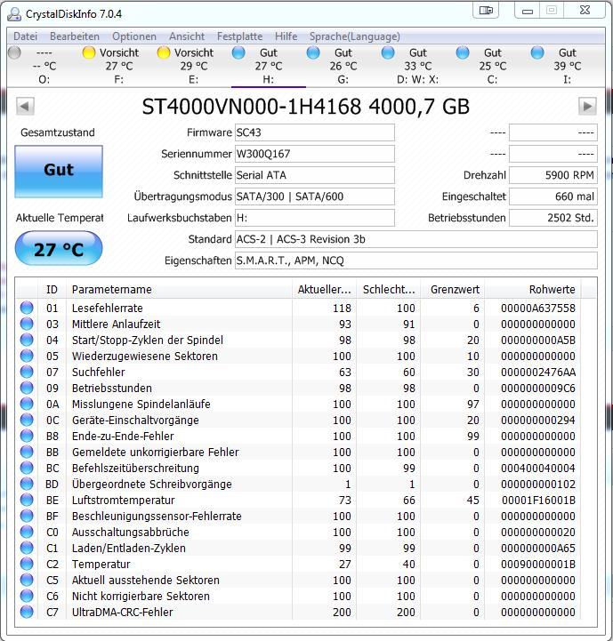Open the Bearbeiten menu
Image resolution: width=613 pixels, height=641 pixels.
(75, 36)
